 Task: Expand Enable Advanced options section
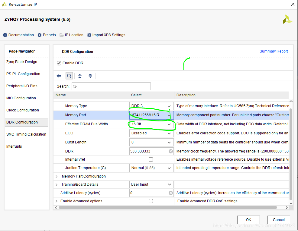(57, 201)
